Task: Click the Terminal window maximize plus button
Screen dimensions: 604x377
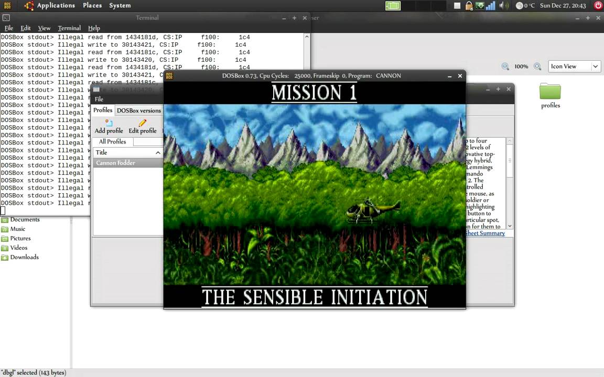Action: (x=294, y=18)
